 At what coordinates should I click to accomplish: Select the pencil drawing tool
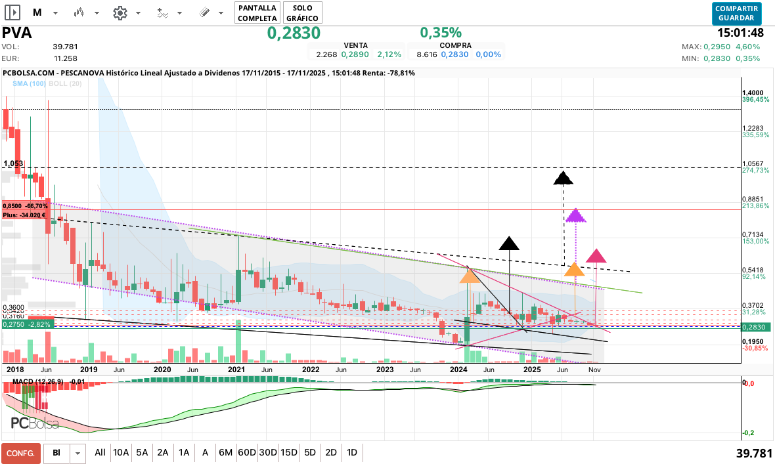205,13
